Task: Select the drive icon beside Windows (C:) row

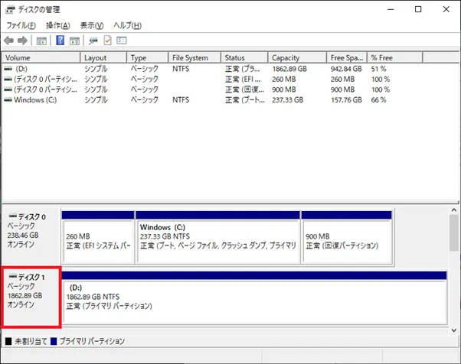Action: click(8, 100)
